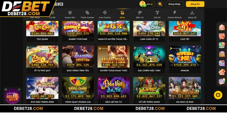Click the Đăng Ký button
Screen dimensions: 227x113
click(195, 4)
